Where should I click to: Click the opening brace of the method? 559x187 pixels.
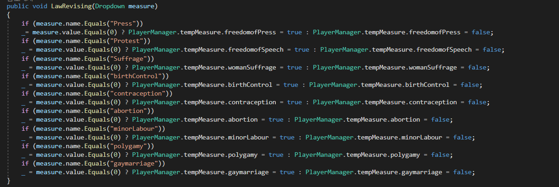click(x=9, y=15)
